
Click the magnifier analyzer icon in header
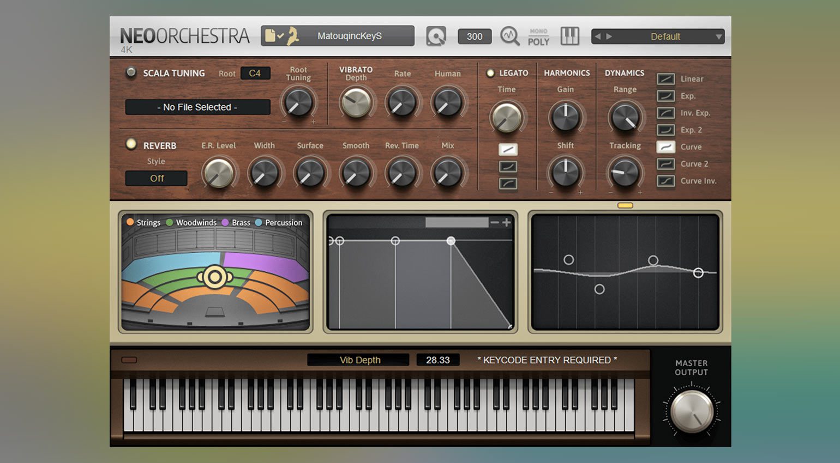(509, 36)
